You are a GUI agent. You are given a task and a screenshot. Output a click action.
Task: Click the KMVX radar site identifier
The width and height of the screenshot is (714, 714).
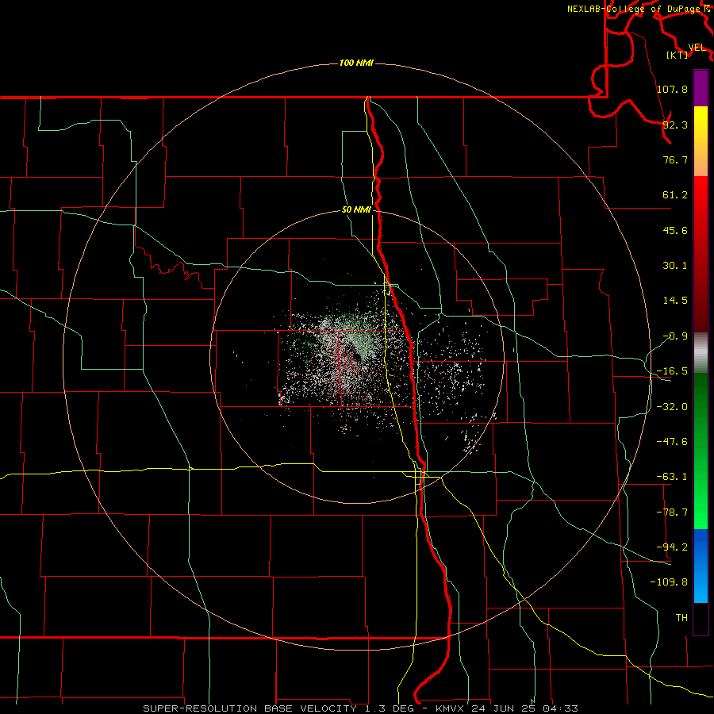click(x=450, y=708)
